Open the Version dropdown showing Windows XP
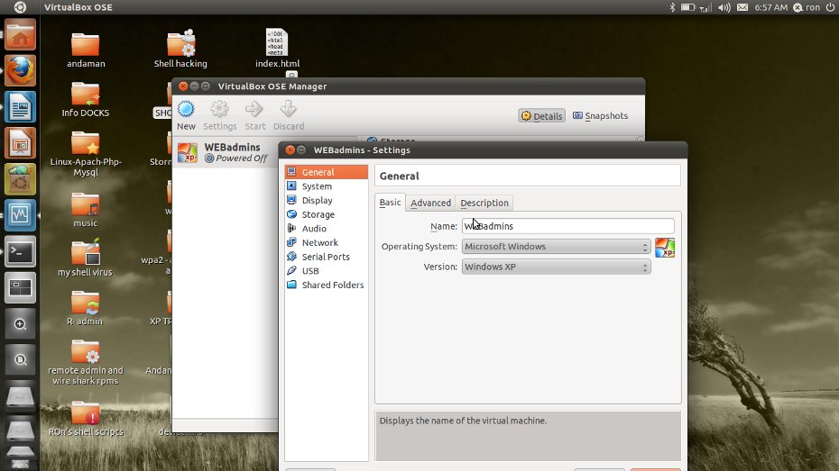839x471 pixels. click(556, 267)
